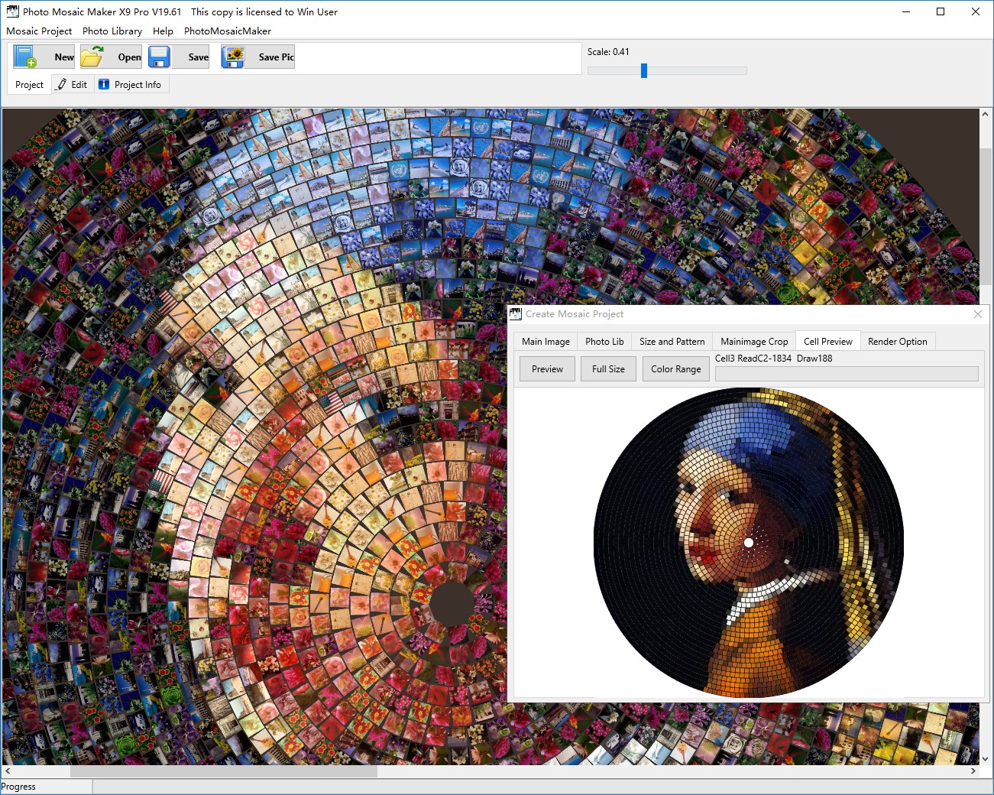This screenshot has width=994, height=795.
Task: Adjust the Scale slider handle
Action: 644,70
